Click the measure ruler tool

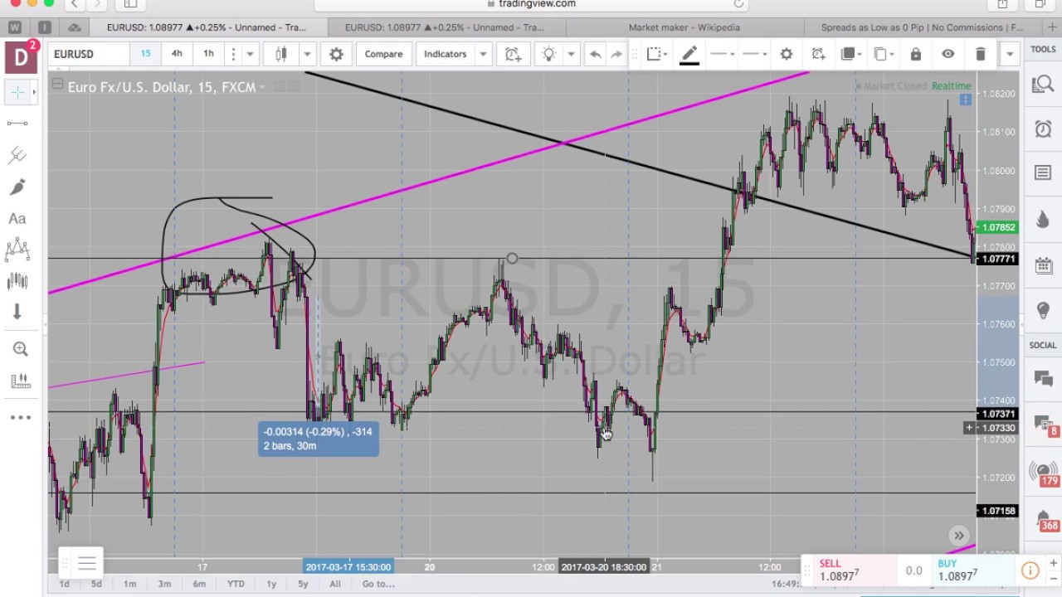coord(20,381)
